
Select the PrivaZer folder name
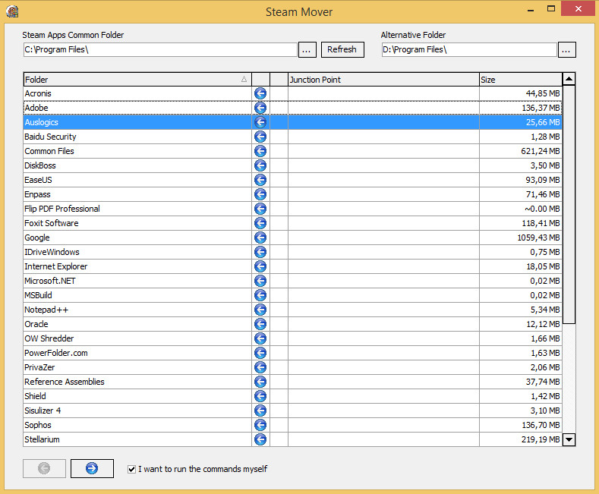[39, 367]
